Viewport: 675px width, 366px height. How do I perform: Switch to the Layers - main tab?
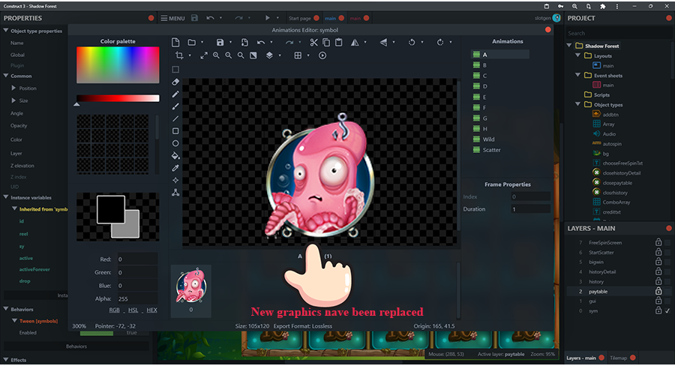(581, 358)
